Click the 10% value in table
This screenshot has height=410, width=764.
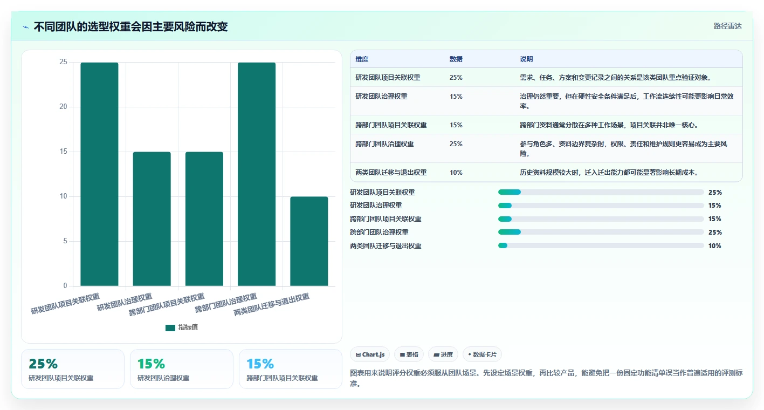[x=456, y=173]
